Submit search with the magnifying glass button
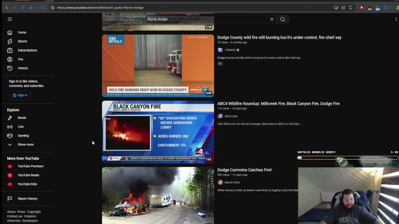 282,19
